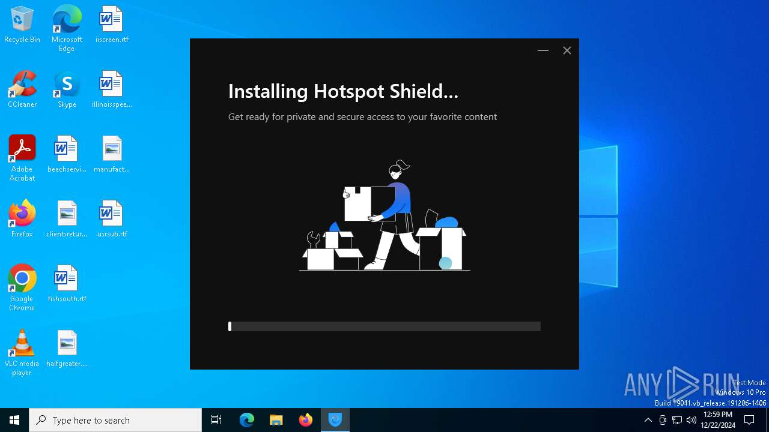
Task: Select the halfgreater... image file on desktop
Action: (67, 349)
